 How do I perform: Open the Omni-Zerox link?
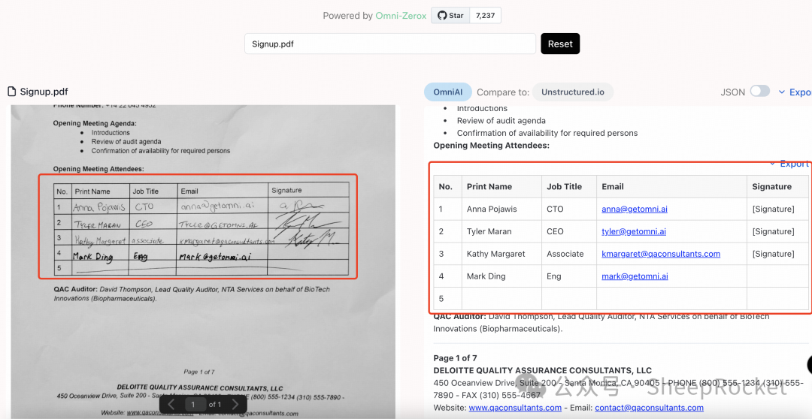[401, 16]
